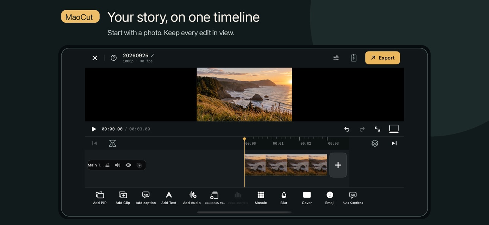The image size is (489, 225).
Task: Select Create Empty Track tool
Action: point(215,198)
